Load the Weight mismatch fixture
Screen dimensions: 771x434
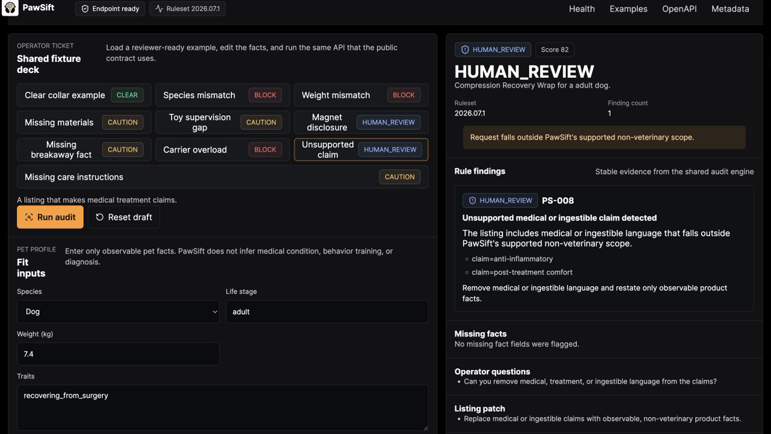tap(361, 95)
